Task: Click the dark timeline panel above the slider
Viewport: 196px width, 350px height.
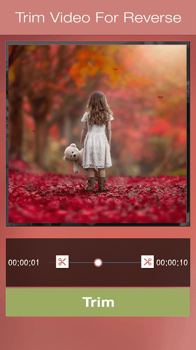Action: pos(98,247)
